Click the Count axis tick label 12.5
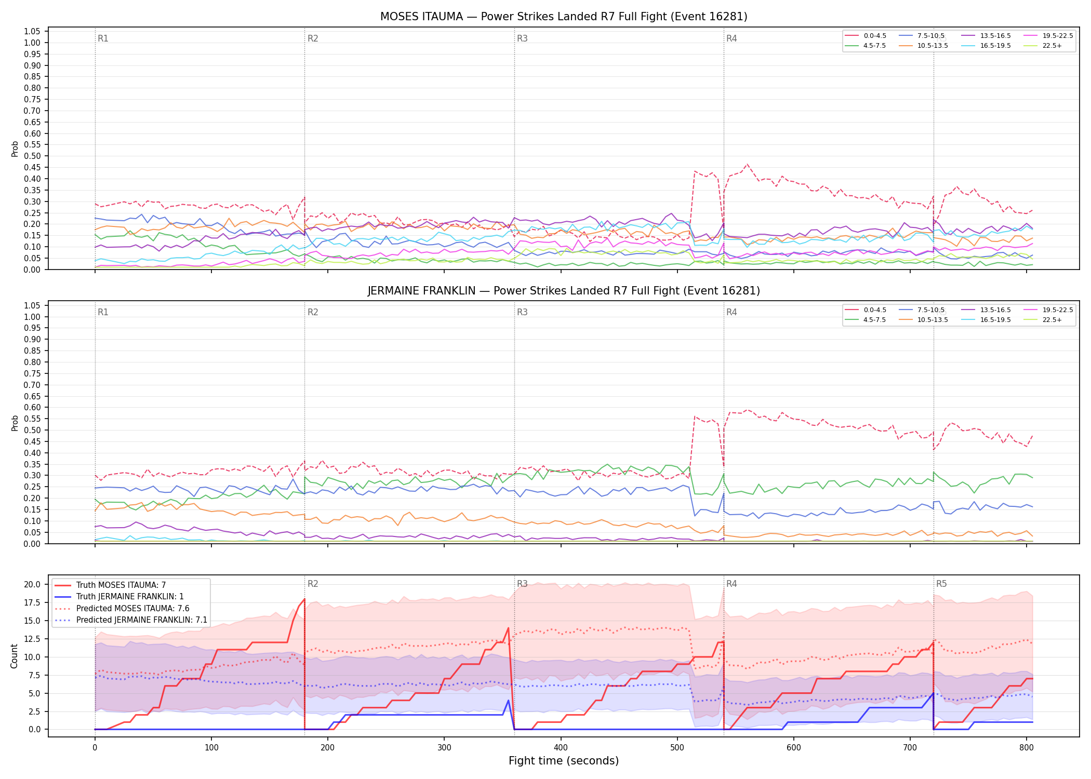 point(32,639)
